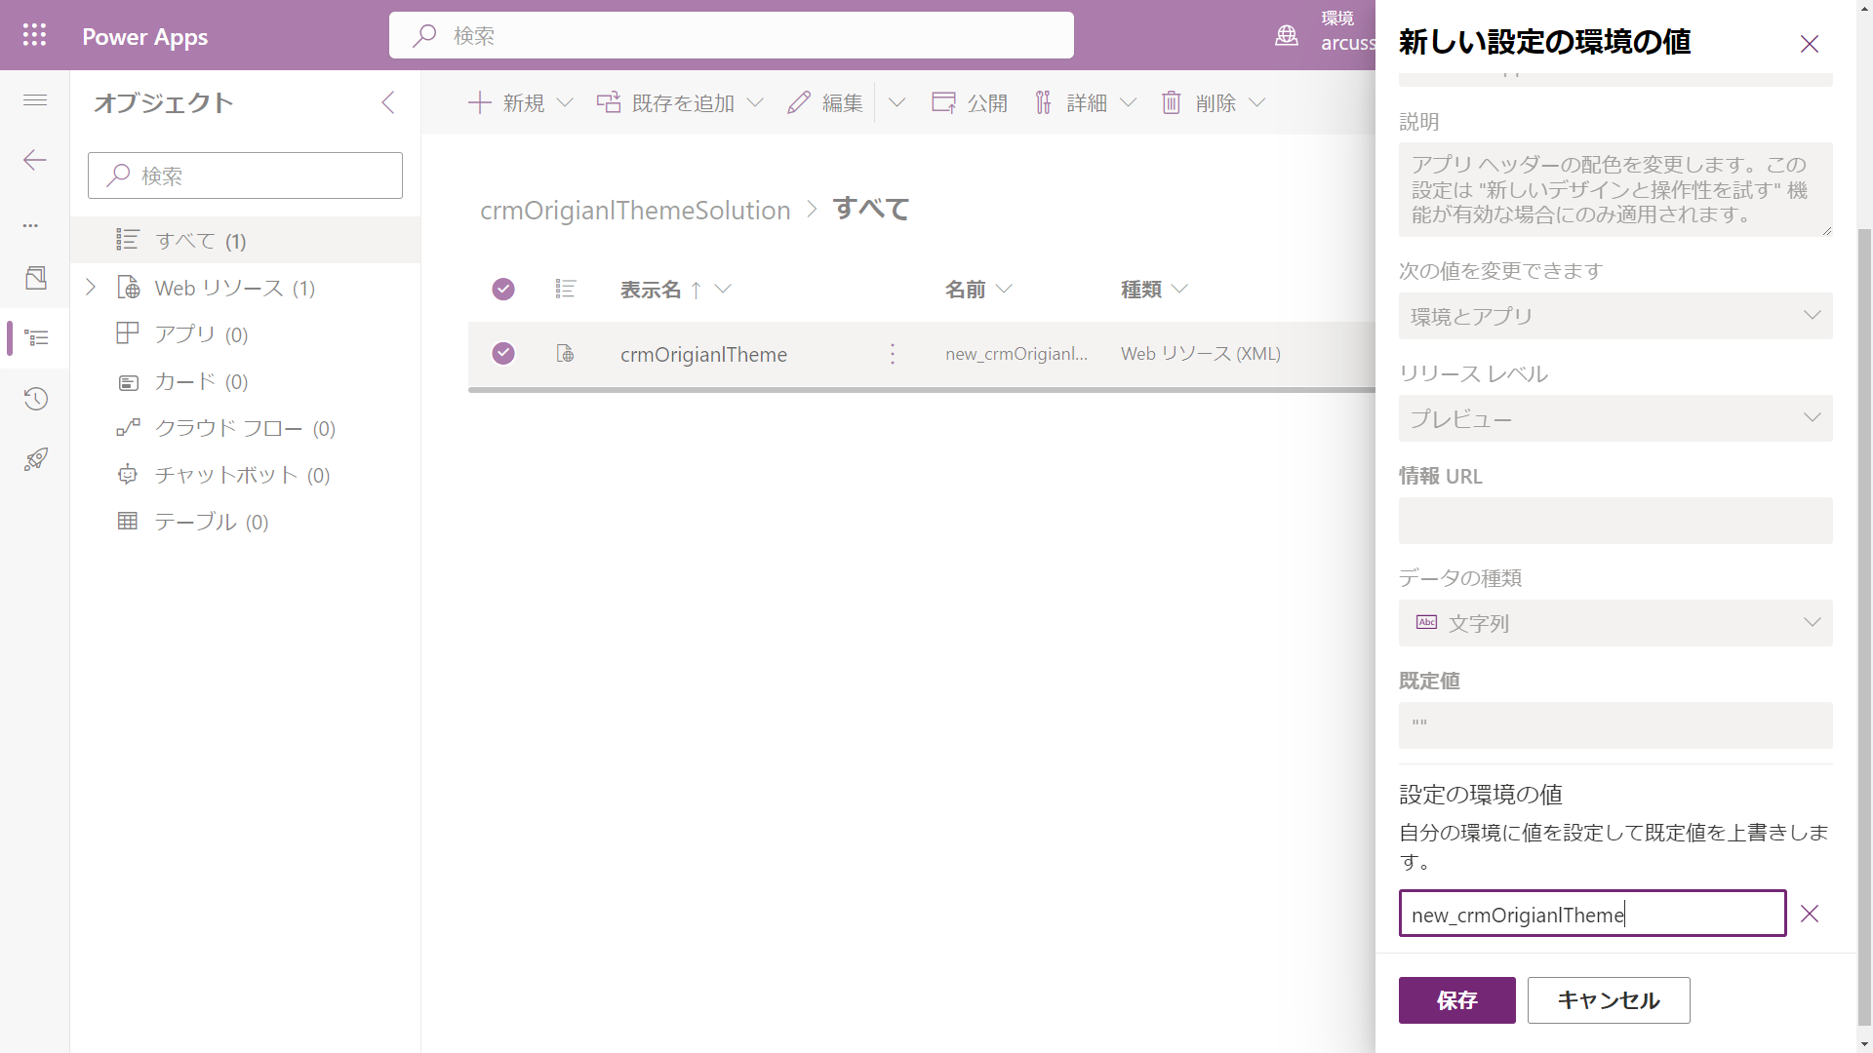Screen dimensions: 1873x1053
Task: Click the web resource file icon in the crmOrigianlTheme row
Action: (x=565, y=354)
